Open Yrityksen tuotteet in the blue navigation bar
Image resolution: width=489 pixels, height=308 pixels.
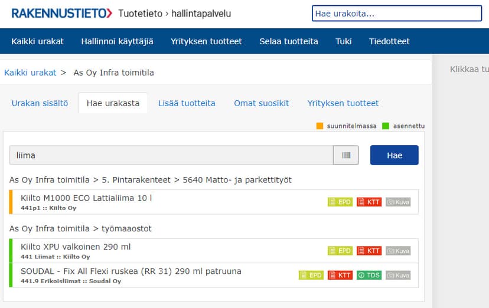pos(206,41)
